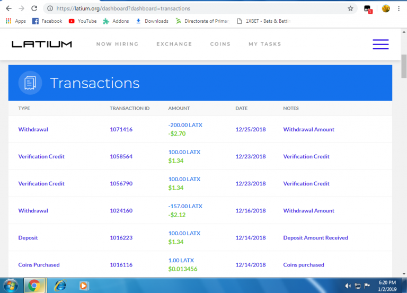Click the bookmark star in address bar
The width and height of the screenshot is (407, 293).
350,8
